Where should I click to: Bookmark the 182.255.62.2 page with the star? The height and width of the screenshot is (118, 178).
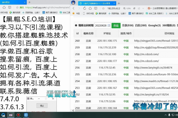point(103,8)
